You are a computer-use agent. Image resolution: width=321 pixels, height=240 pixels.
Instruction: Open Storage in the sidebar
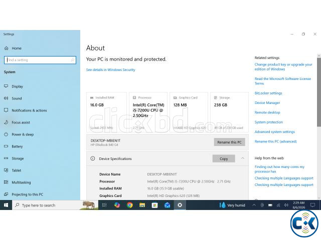(18, 158)
